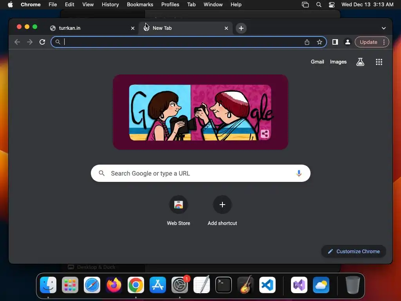
Task: Launch Safari from the dock
Action: (92, 285)
